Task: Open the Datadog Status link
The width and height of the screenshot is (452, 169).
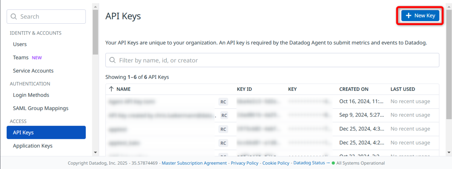Action: pyautogui.click(x=309, y=163)
